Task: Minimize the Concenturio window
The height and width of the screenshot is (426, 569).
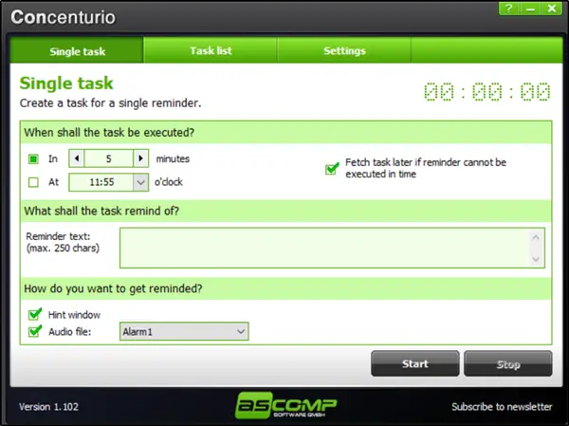Action: pyautogui.click(x=530, y=9)
